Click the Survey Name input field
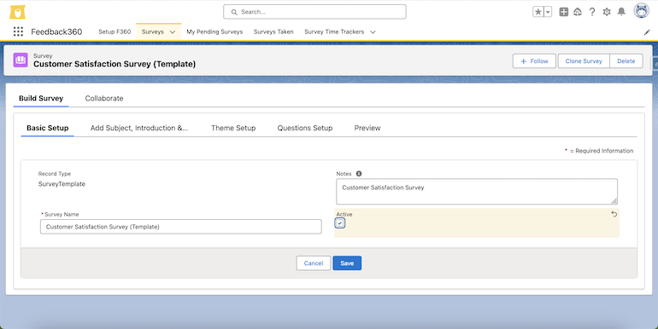Viewport: 658px width, 329px height. (181, 227)
